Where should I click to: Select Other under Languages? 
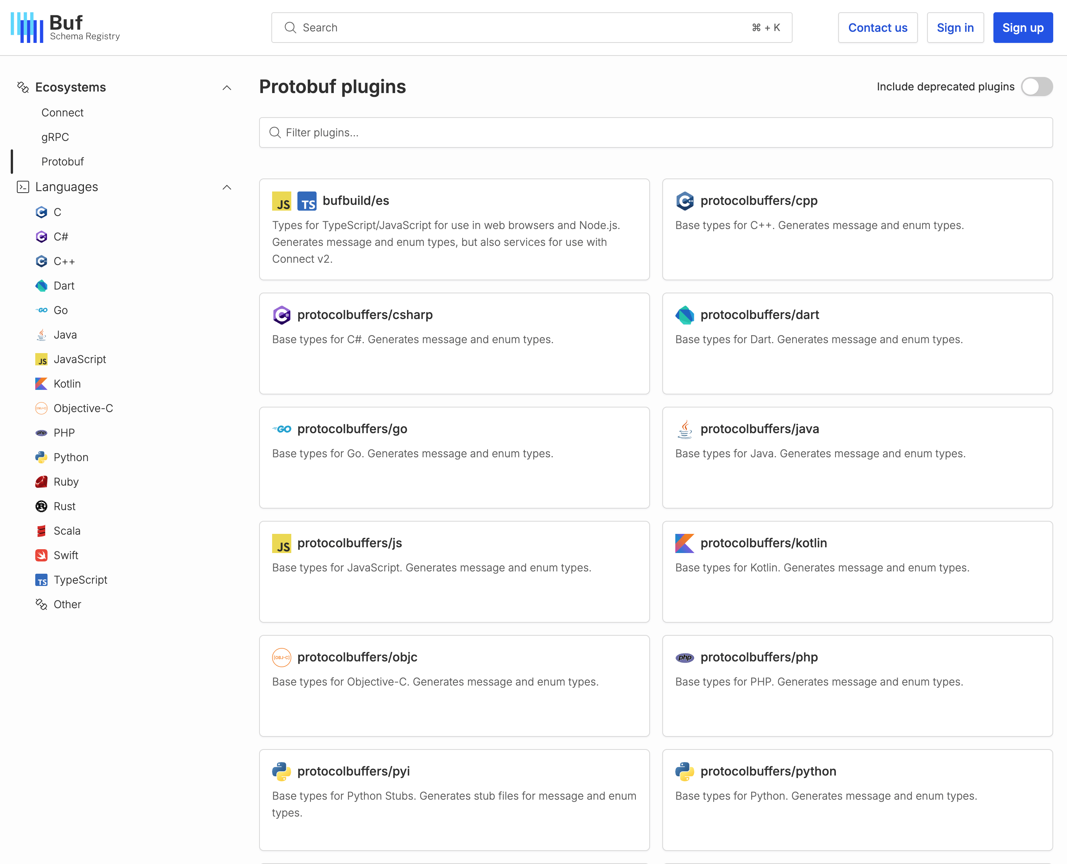point(67,604)
